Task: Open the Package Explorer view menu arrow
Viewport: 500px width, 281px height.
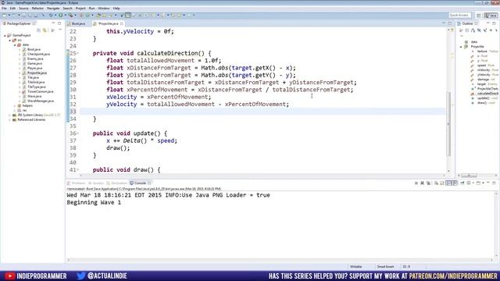Action: tap(60, 30)
